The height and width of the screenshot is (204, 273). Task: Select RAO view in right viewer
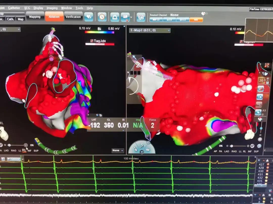234,151
